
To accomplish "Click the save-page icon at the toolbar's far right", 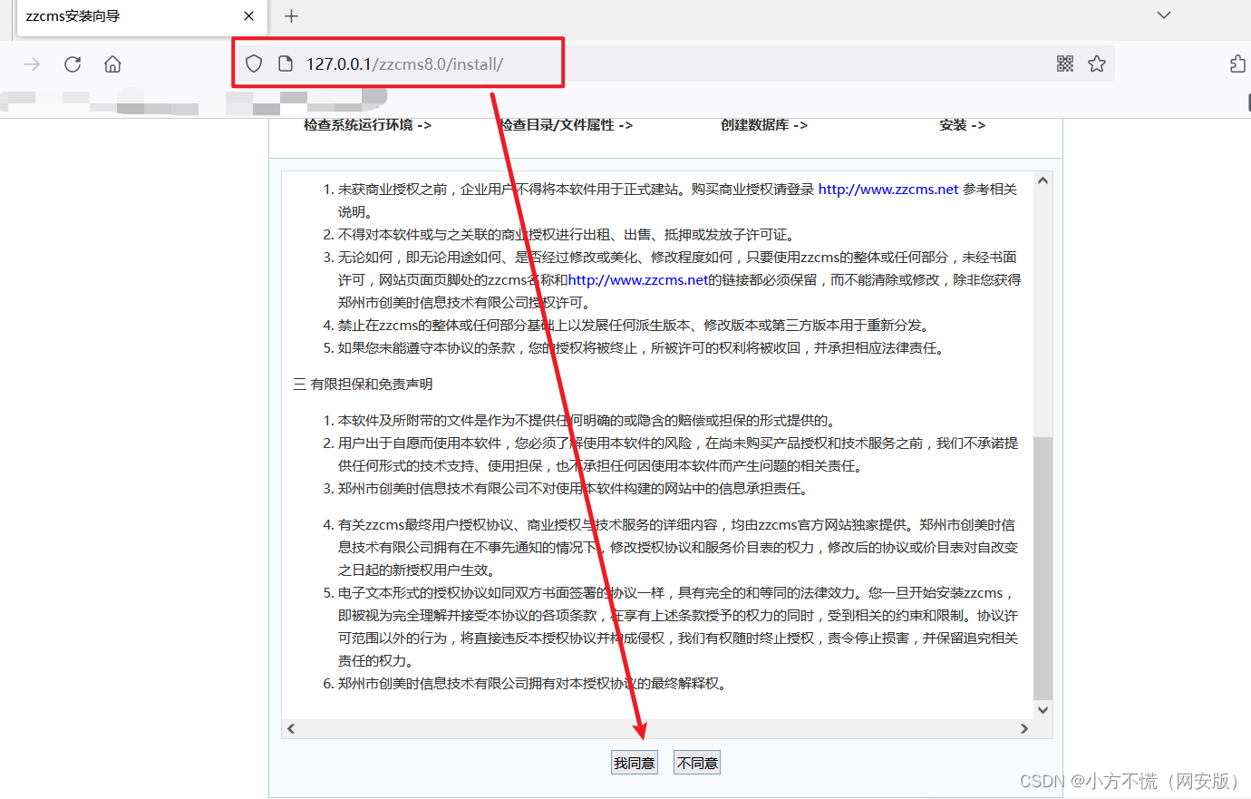I will pyautogui.click(x=1236, y=63).
